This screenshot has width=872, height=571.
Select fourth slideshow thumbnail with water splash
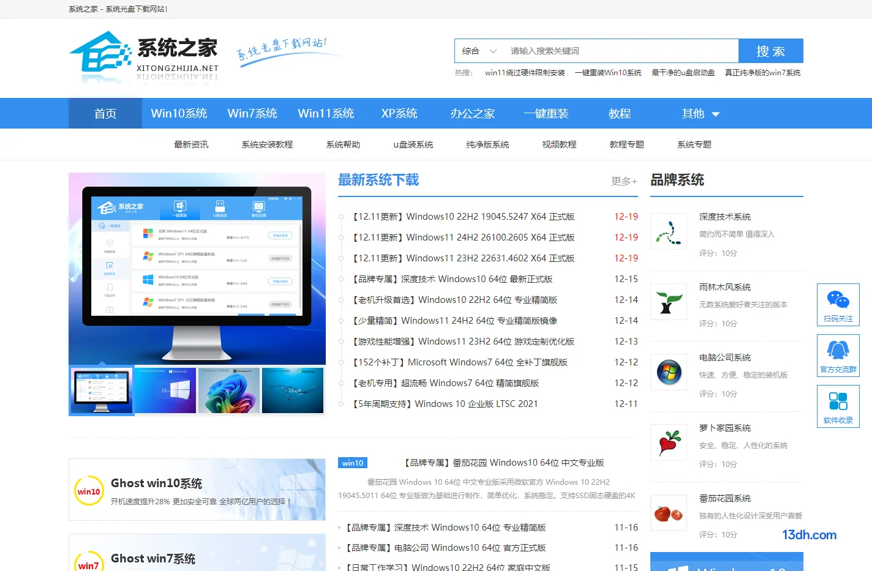click(x=293, y=390)
